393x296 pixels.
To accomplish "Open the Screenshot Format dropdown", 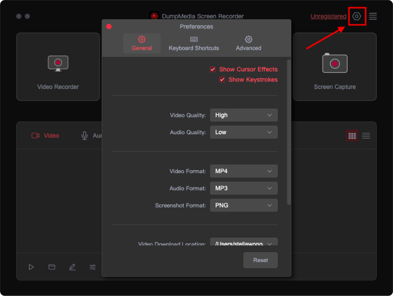I will pyautogui.click(x=244, y=205).
